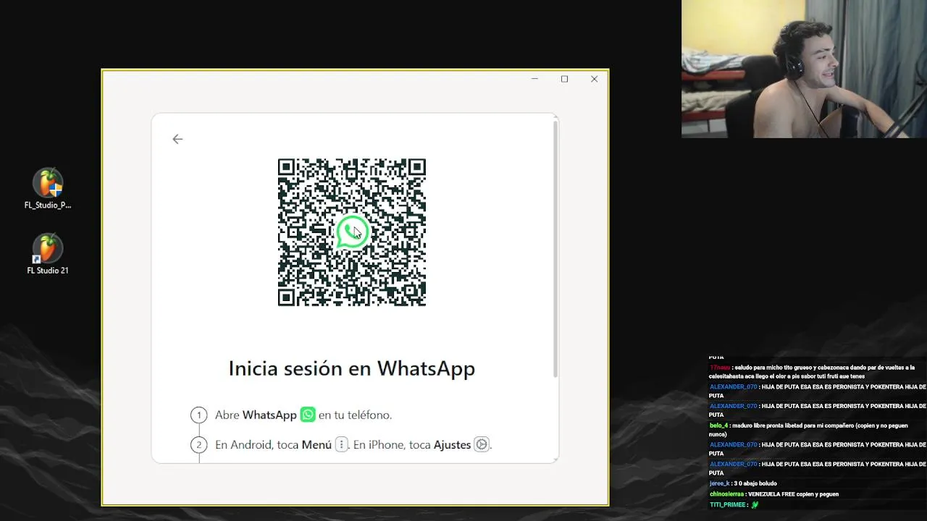The height and width of the screenshot is (521, 927).
Task: Maximize the WhatsApp window
Action: 564,79
